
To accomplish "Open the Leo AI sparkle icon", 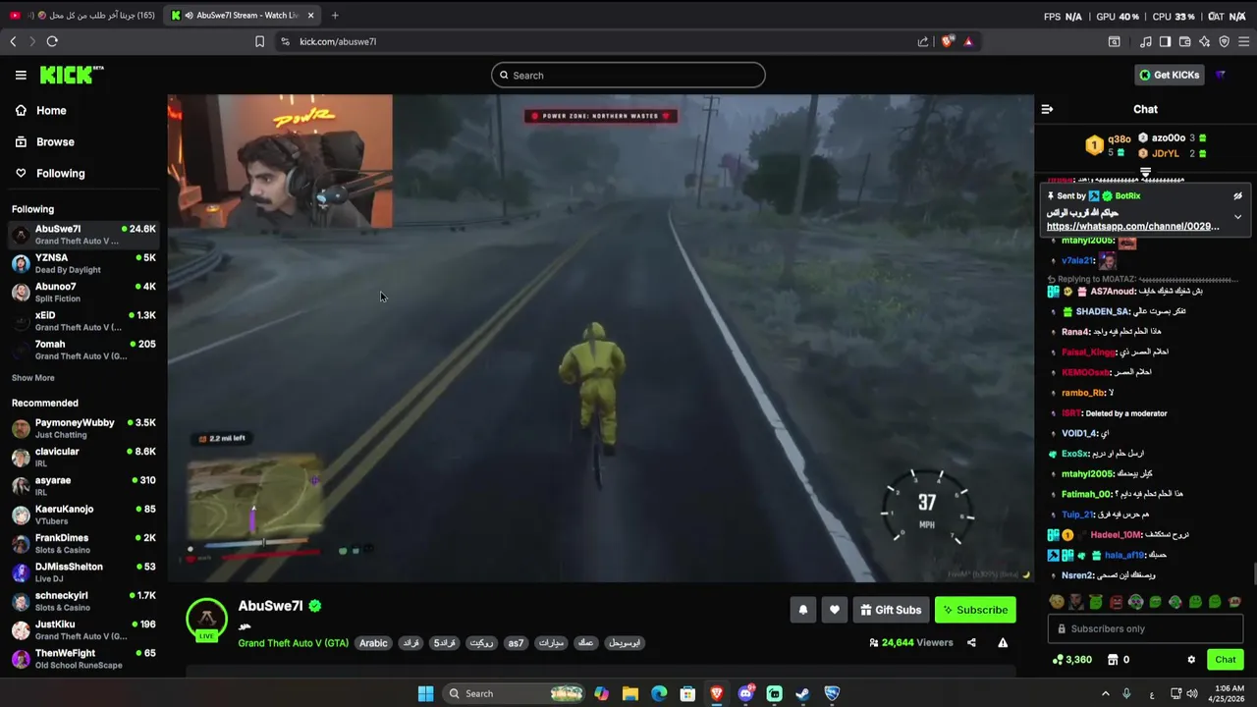I will pyautogui.click(x=1204, y=41).
